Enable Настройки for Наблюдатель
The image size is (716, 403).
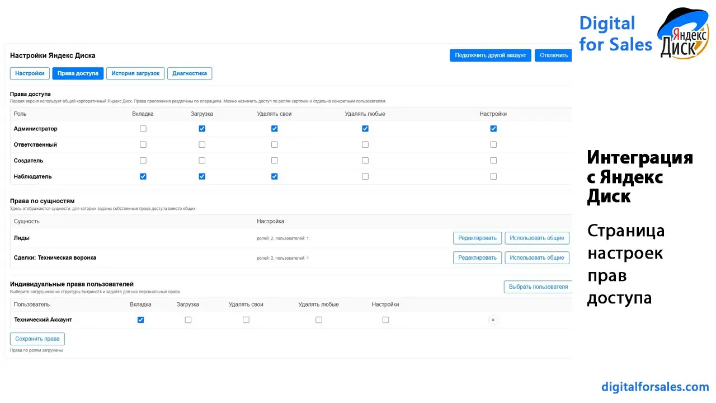[493, 176]
